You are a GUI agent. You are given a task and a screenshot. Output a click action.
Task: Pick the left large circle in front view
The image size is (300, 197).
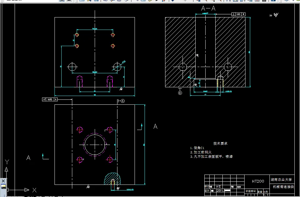[x=72, y=67]
